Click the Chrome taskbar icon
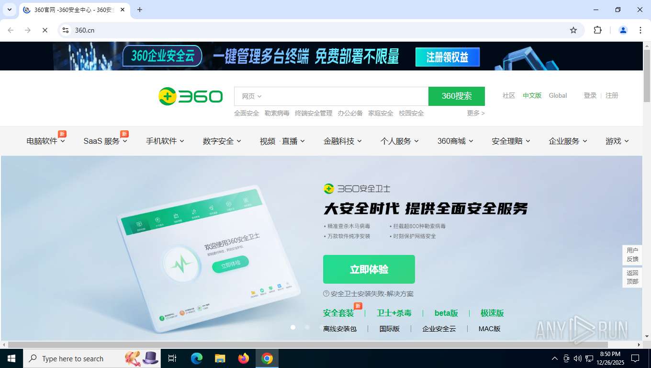 pyautogui.click(x=267, y=358)
